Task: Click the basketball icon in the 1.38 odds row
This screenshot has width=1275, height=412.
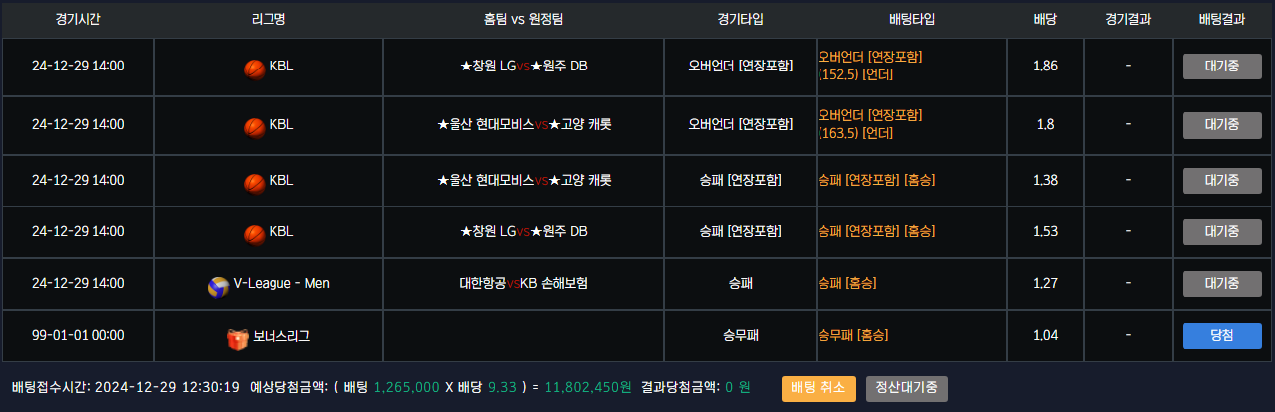Action: point(254,182)
